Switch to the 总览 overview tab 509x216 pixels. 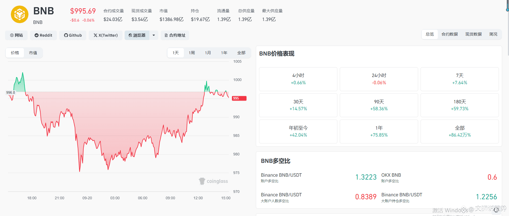(430, 34)
